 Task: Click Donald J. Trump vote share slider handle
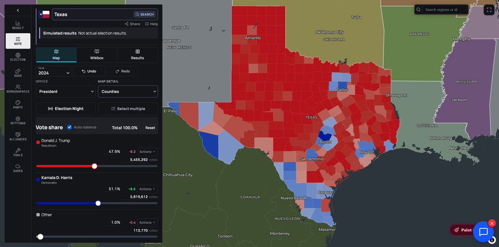94,166
